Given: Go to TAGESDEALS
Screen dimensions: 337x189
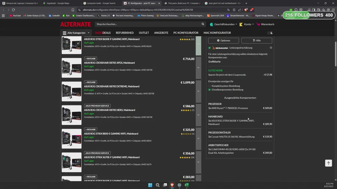Looking at the screenshot, I should [103, 33].
